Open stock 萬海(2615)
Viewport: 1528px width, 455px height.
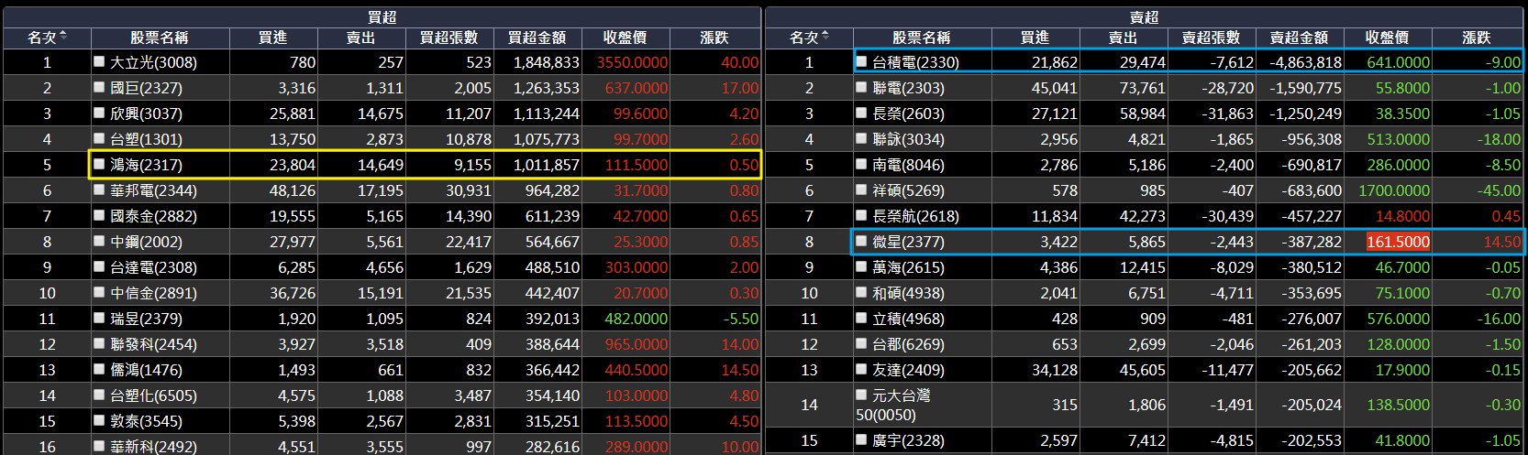[x=908, y=267]
